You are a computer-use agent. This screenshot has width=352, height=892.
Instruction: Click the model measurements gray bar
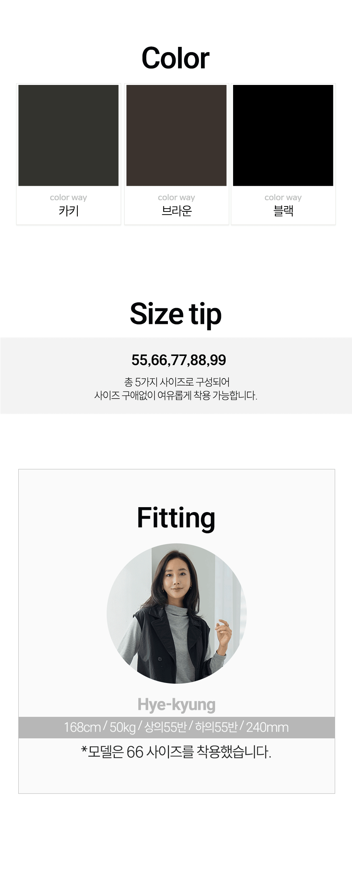(x=177, y=727)
